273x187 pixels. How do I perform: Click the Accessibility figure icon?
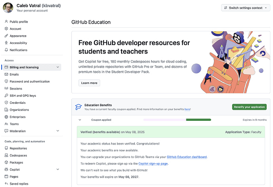click(6, 43)
